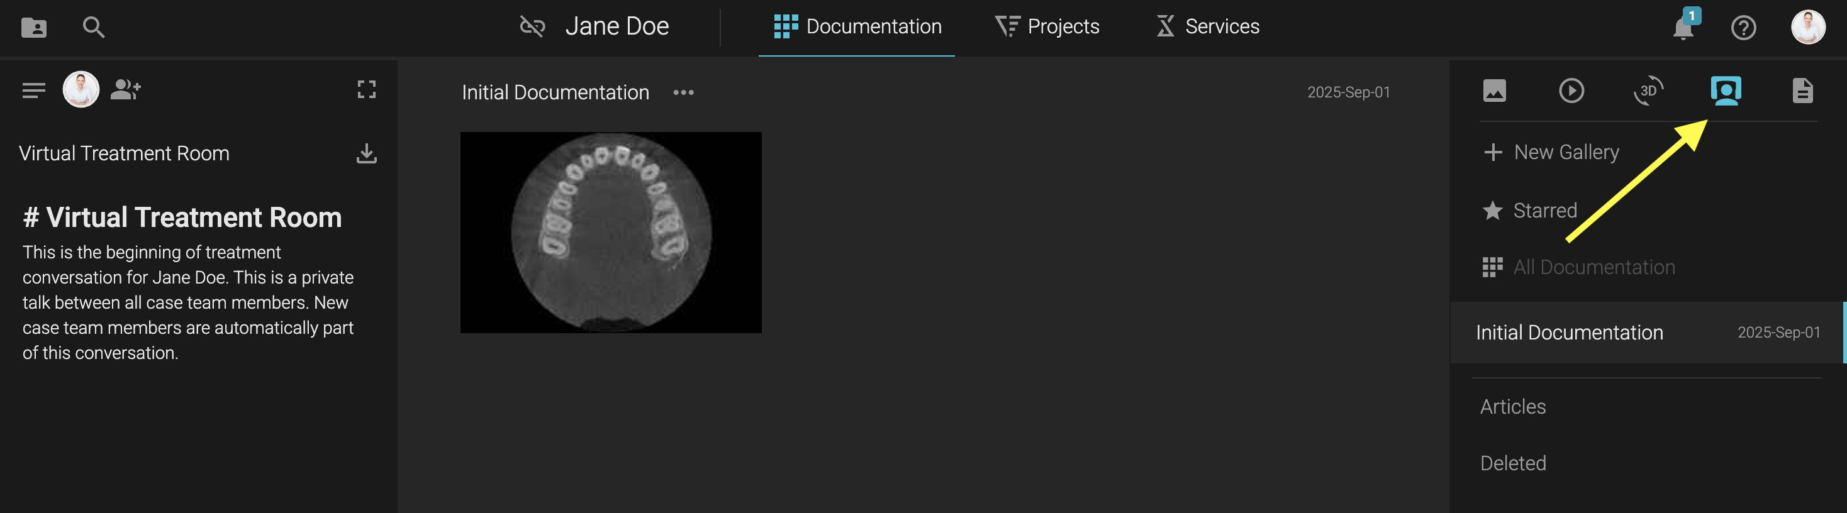
Task: Open the notifications bell
Action: tap(1683, 28)
